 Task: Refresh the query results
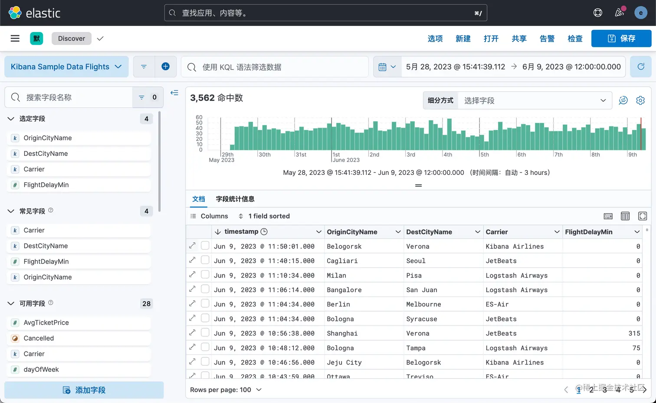tap(641, 67)
